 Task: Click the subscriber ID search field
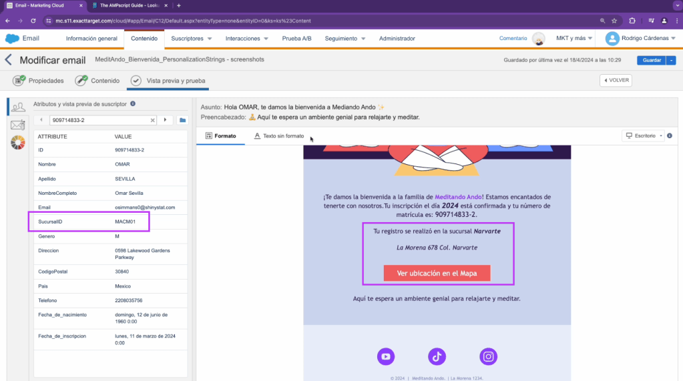pyautogui.click(x=99, y=120)
